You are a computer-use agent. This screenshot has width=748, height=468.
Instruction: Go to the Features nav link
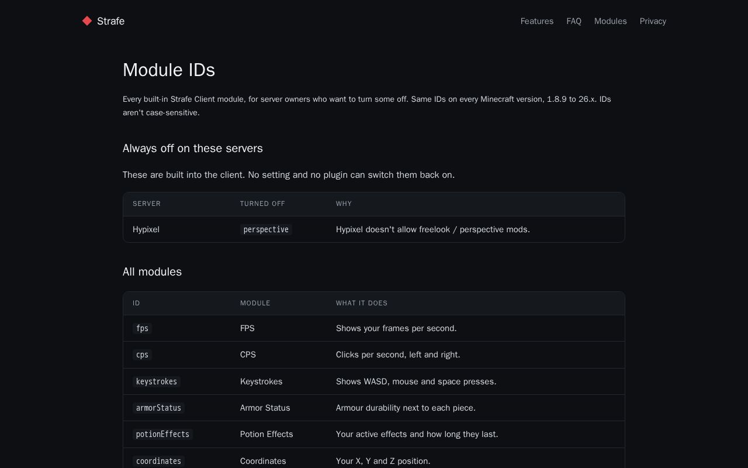(x=537, y=21)
